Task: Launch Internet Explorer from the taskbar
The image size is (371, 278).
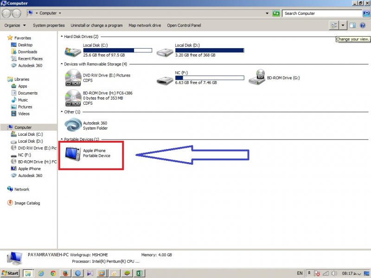Action: click(x=41, y=273)
